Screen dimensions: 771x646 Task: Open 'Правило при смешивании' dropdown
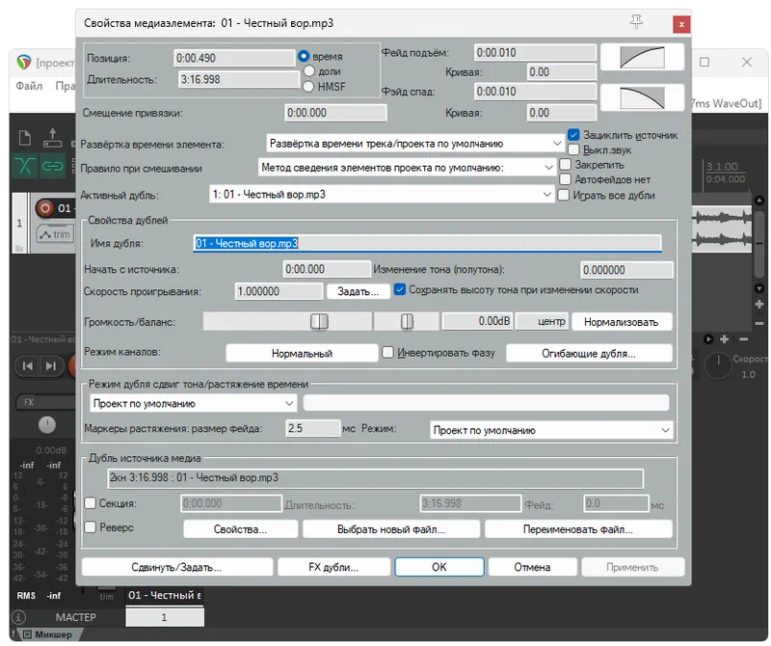point(407,168)
